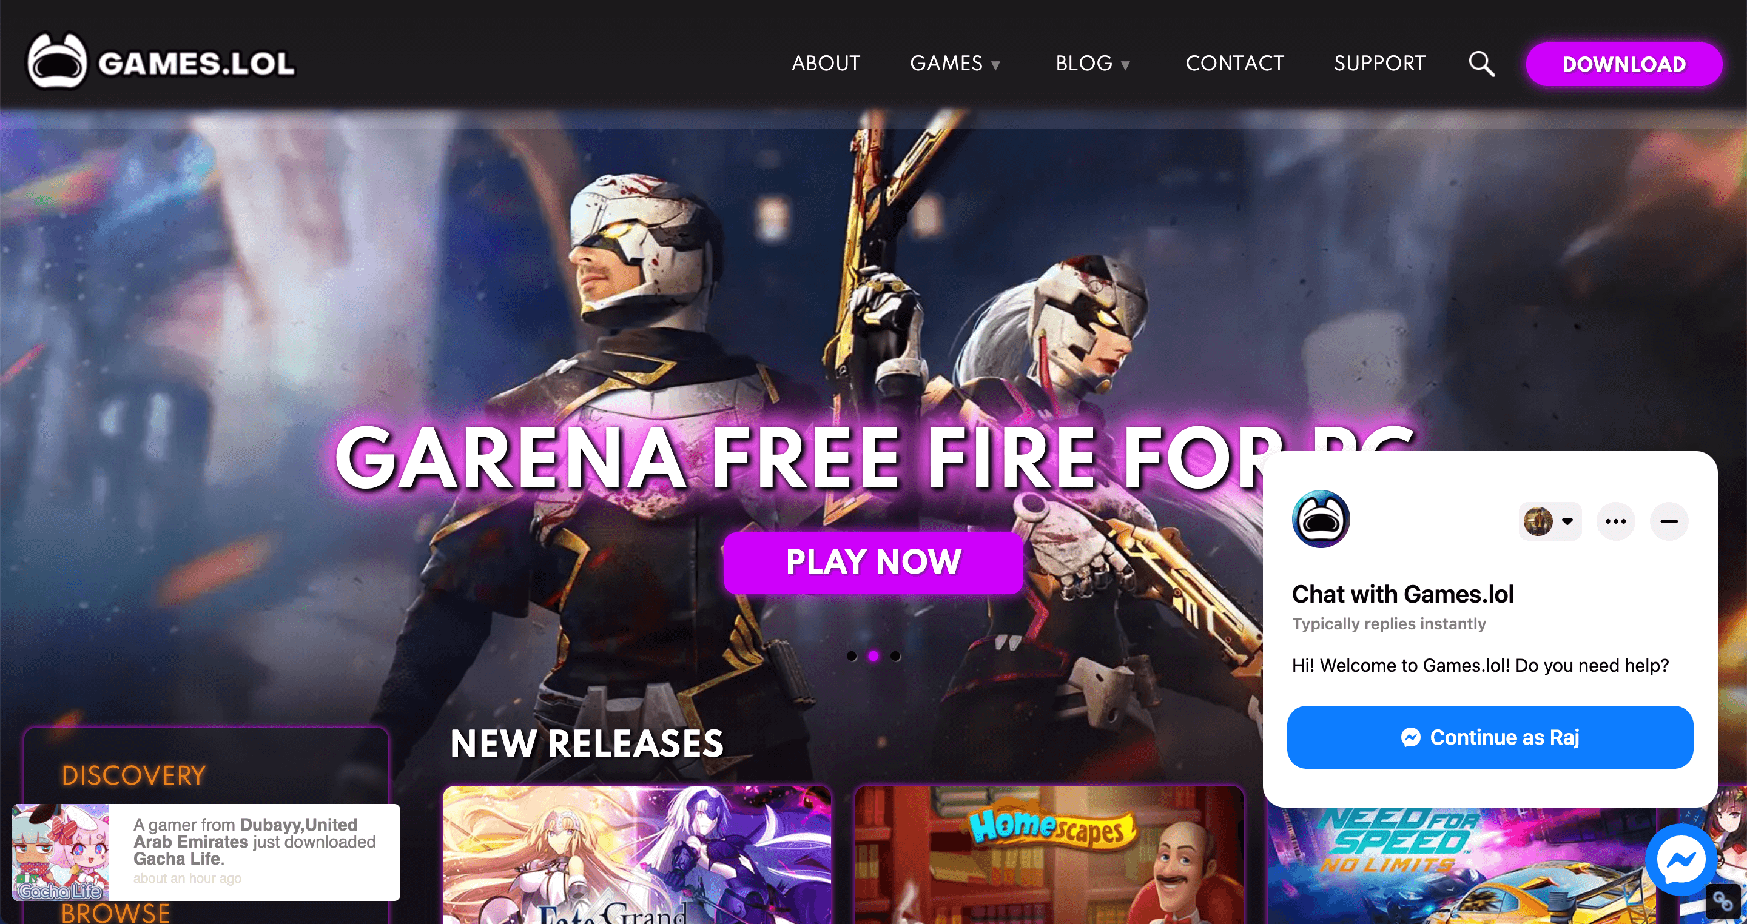The height and width of the screenshot is (924, 1747).
Task: Click the Gacha Life notification image
Action: click(61, 852)
